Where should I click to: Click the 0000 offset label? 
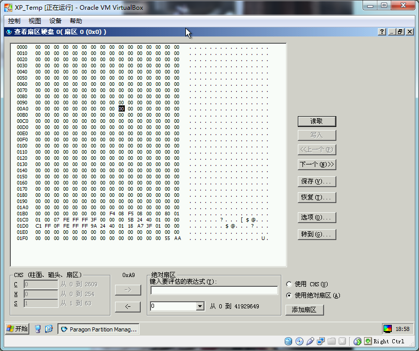(x=22, y=47)
